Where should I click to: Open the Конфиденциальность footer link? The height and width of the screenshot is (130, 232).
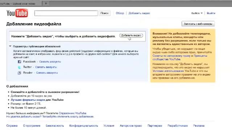pos(84,126)
